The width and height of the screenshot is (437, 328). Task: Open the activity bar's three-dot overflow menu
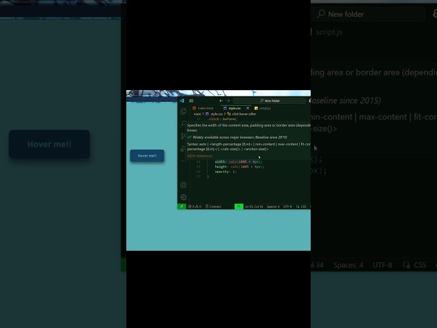[x=183, y=161]
